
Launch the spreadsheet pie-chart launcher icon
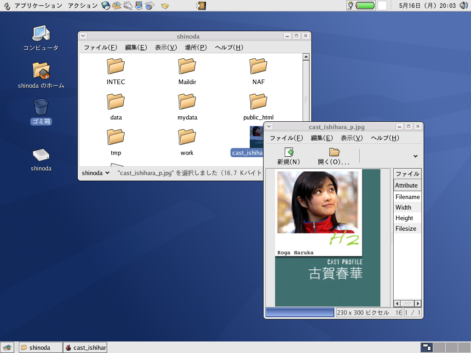point(149,6)
